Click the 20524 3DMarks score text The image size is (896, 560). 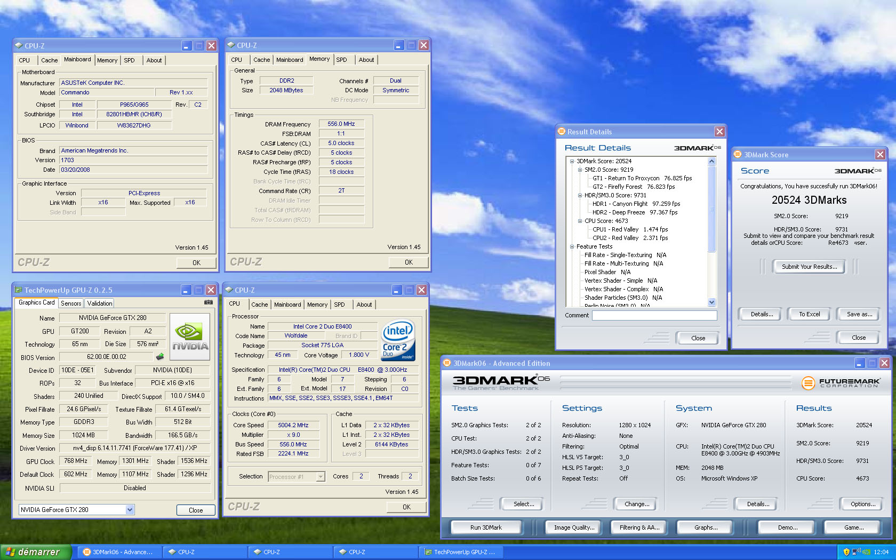pyautogui.click(x=809, y=200)
